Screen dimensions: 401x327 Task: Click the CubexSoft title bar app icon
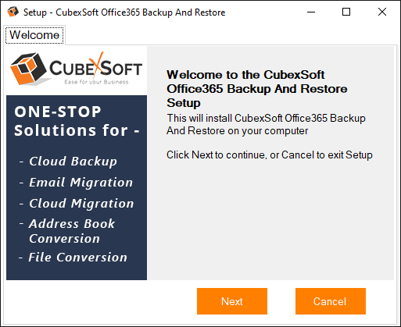pos(13,12)
